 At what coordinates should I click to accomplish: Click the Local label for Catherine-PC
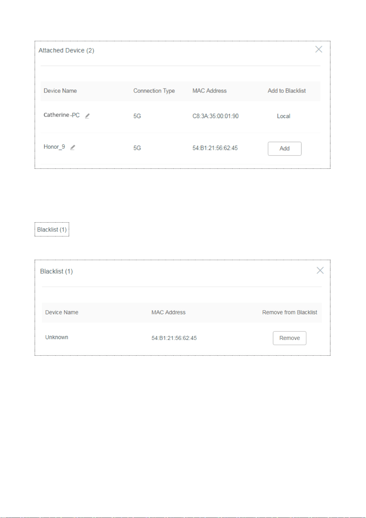click(x=283, y=116)
